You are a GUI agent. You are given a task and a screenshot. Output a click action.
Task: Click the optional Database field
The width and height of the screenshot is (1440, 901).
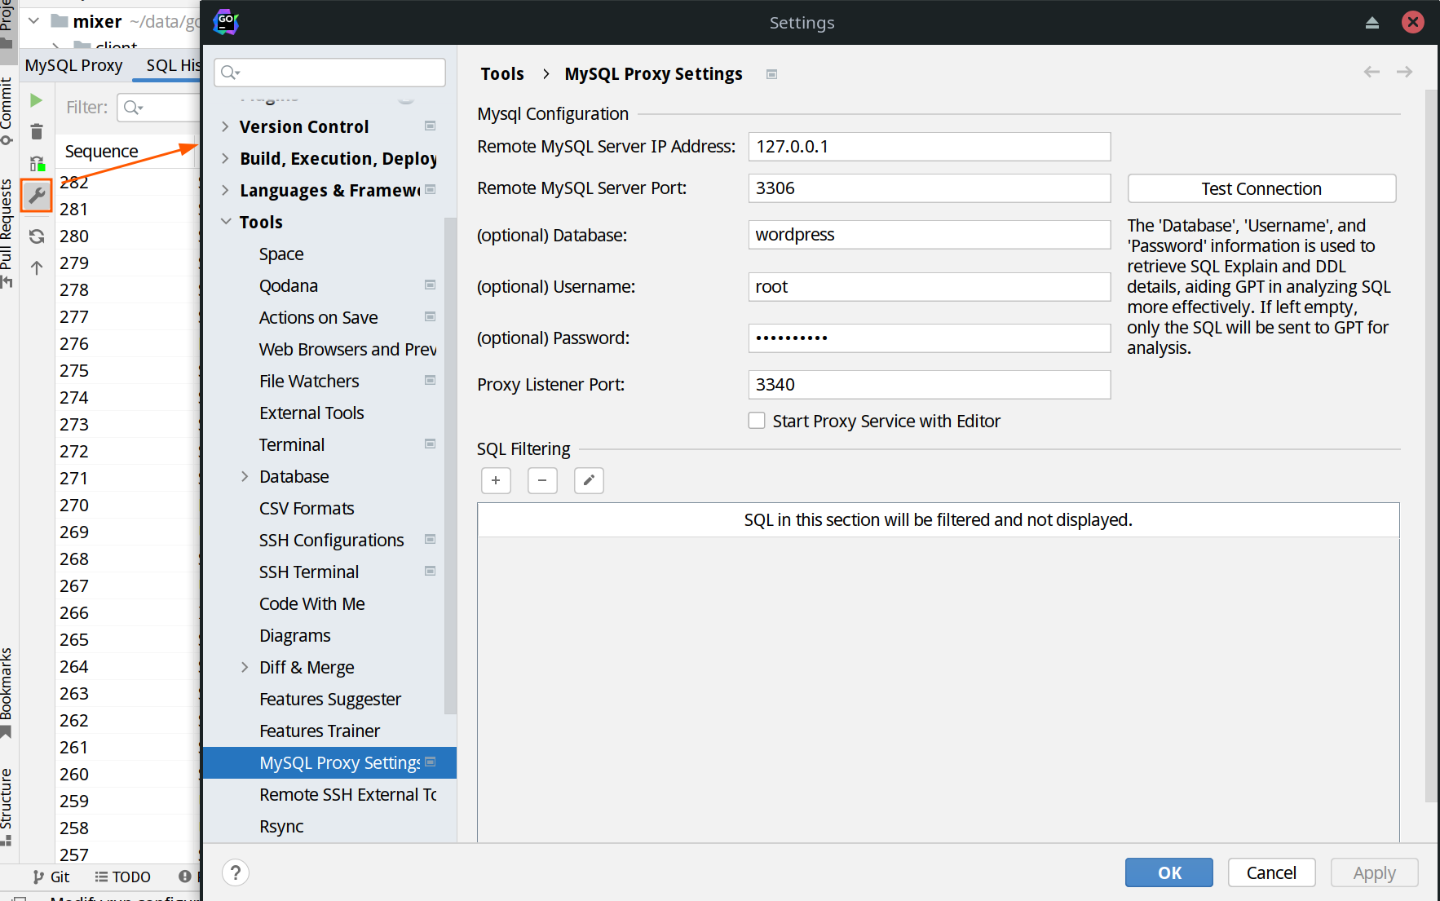pos(929,235)
